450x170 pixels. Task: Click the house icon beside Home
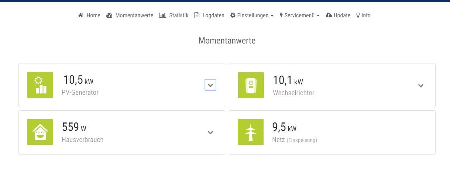80,15
